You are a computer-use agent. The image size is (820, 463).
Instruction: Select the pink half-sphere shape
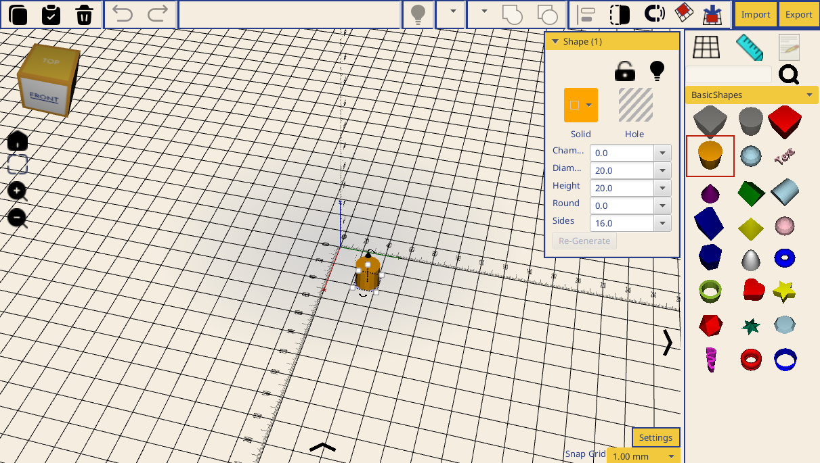point(785,226)
